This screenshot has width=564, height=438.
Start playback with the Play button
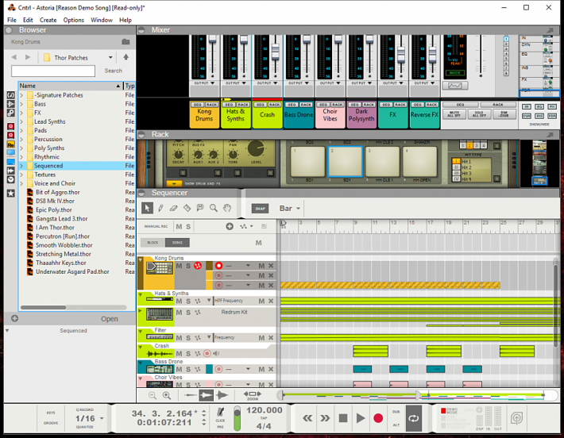coord(360,418)
